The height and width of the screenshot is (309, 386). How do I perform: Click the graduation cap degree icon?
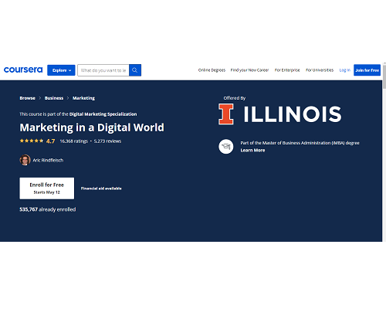226,147
